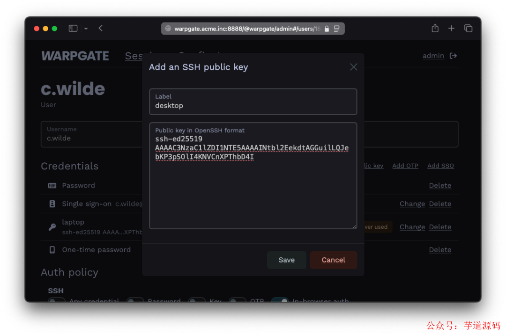Click the 'c.wilde' page heading
This screenshot has width=506, height=335.
coord(73,89)
